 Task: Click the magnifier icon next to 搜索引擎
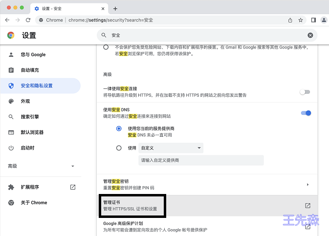11,117
